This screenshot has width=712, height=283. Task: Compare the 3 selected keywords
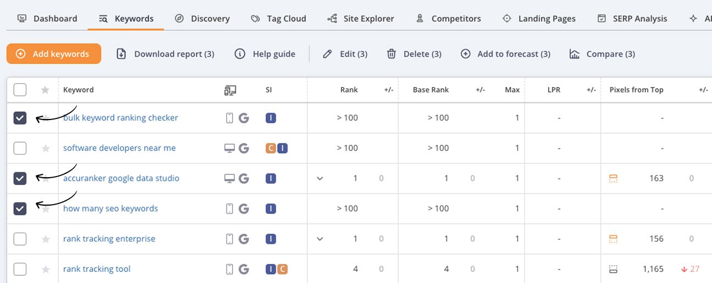coord(602,54)
